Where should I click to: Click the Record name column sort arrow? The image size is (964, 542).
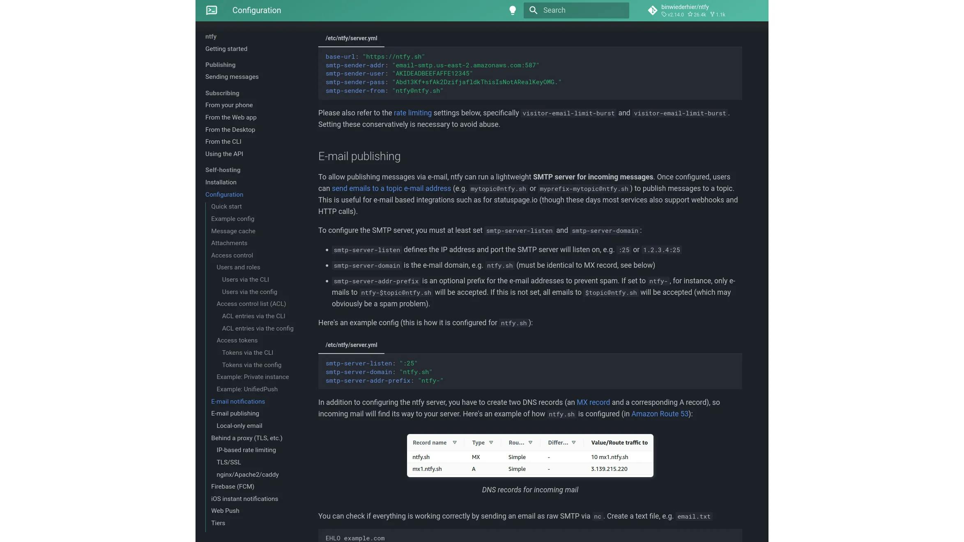[455, 443]
